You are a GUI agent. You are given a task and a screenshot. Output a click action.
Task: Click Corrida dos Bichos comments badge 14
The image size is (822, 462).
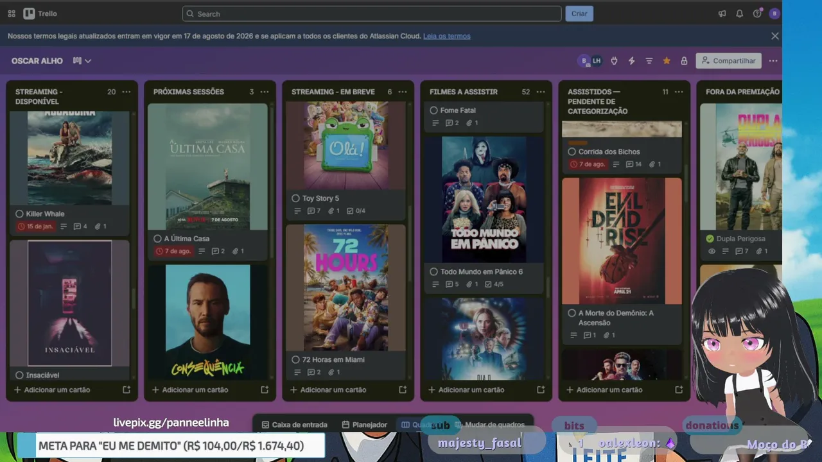click(634, 164)
